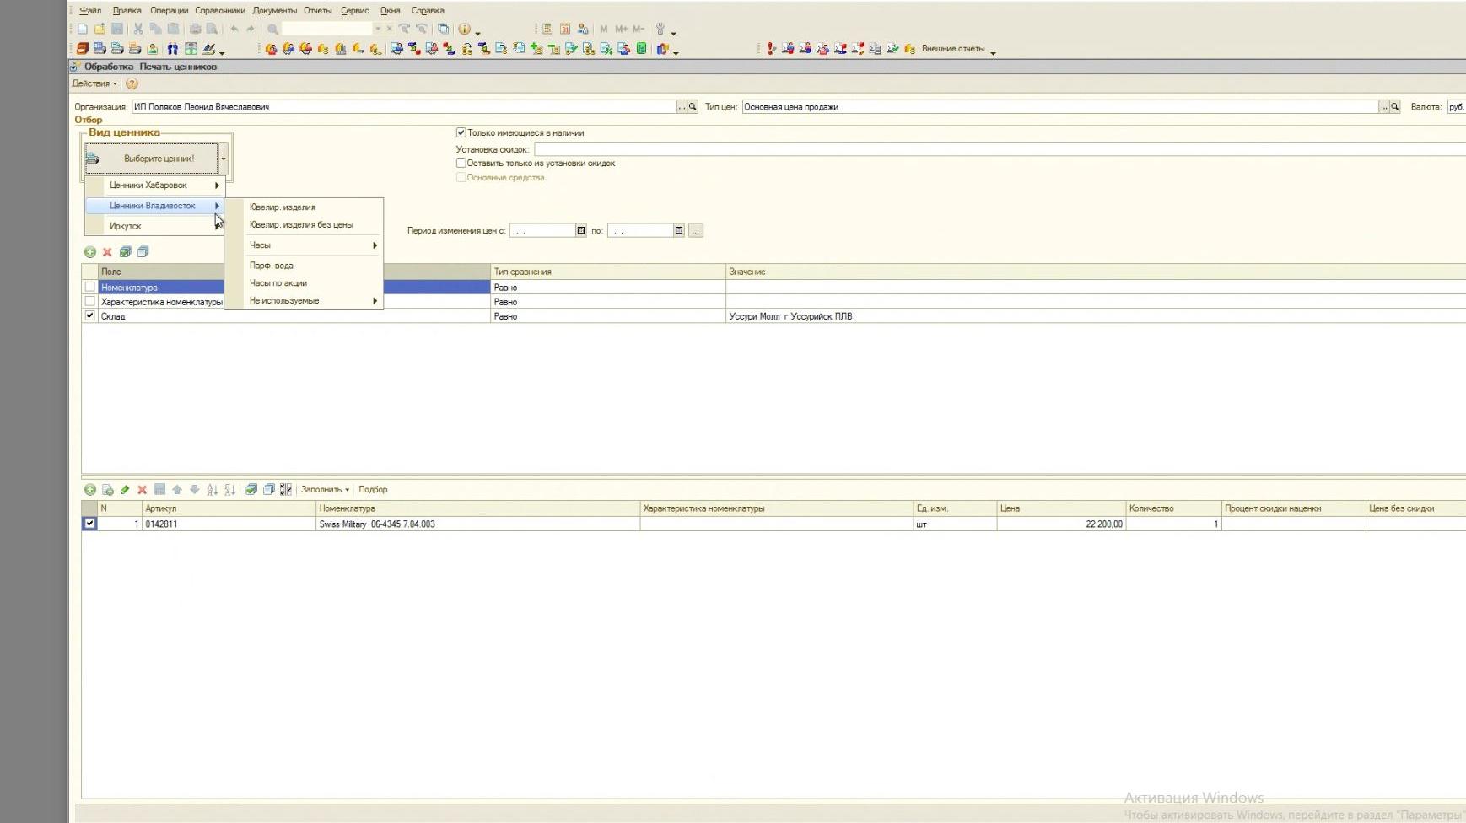This screenshot has height=823, width=1466.
Task: Uncheck the Склад filter checkbox
Action: pyautogui.click(x=90, y=316)
